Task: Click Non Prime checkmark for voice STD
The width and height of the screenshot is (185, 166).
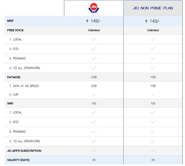Action: (x=153, y=49)
